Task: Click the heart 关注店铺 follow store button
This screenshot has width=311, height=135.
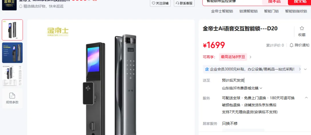Action: (x=160, y=3)
